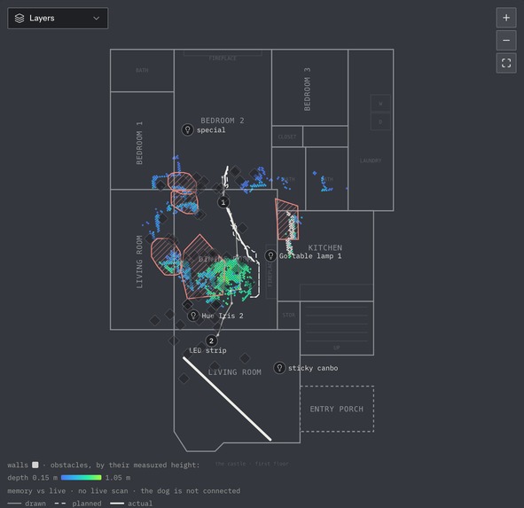The image size is (524, 508).
Task: Click the 'sticky canbo' label
Action: 313,368
